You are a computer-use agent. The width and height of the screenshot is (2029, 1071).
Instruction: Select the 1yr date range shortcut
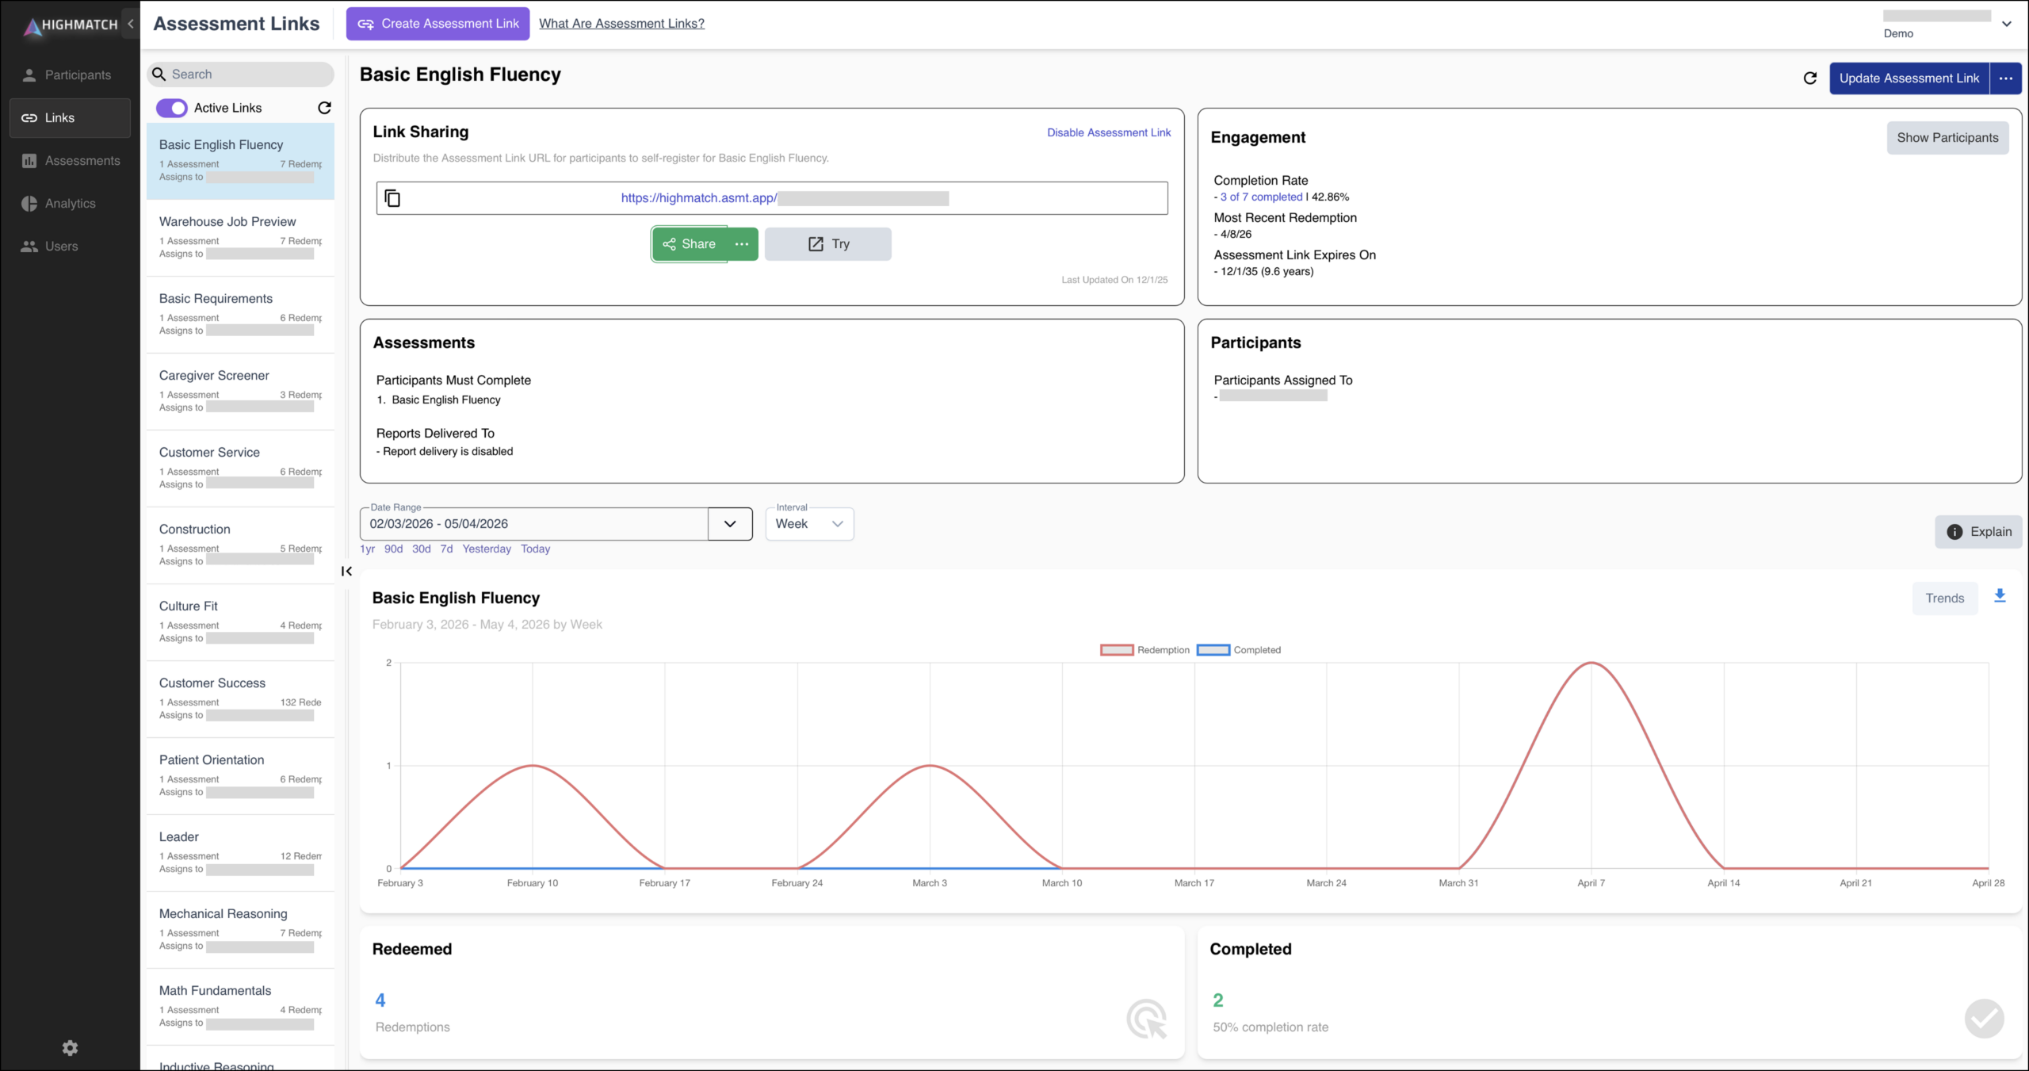coord(368,549)
